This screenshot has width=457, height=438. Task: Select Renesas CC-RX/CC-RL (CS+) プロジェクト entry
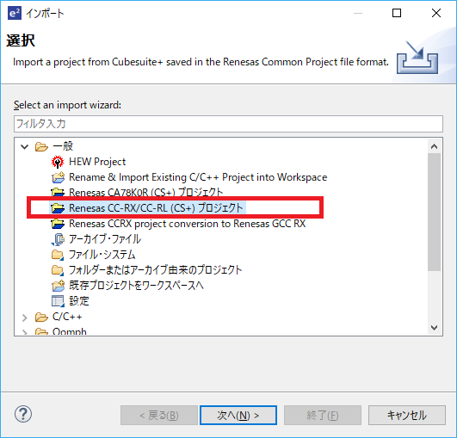(x=156, y=208)
